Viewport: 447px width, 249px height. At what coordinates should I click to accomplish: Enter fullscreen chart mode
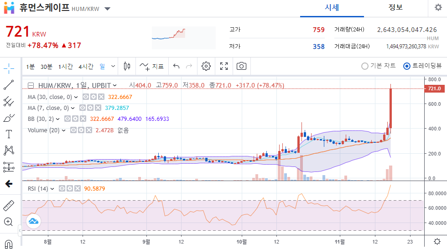(x=224, y=67)
